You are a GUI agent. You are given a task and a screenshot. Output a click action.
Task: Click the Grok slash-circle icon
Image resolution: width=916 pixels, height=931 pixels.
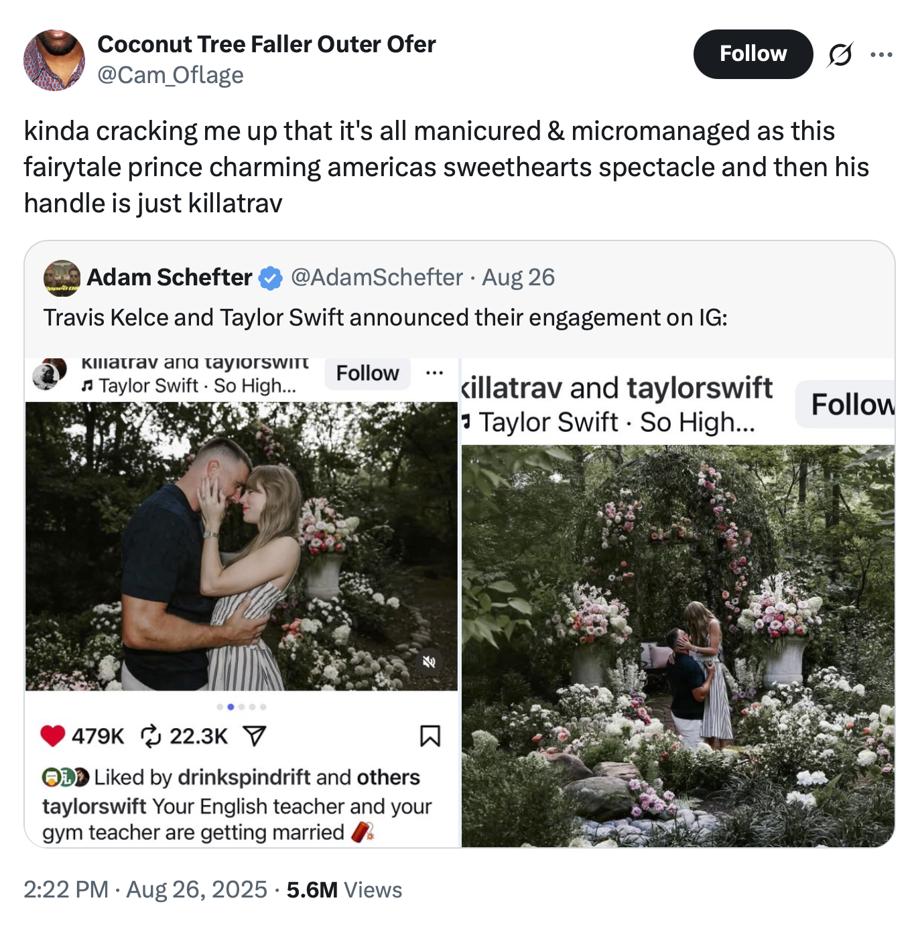pyautogui.click(x=840, y=54)
